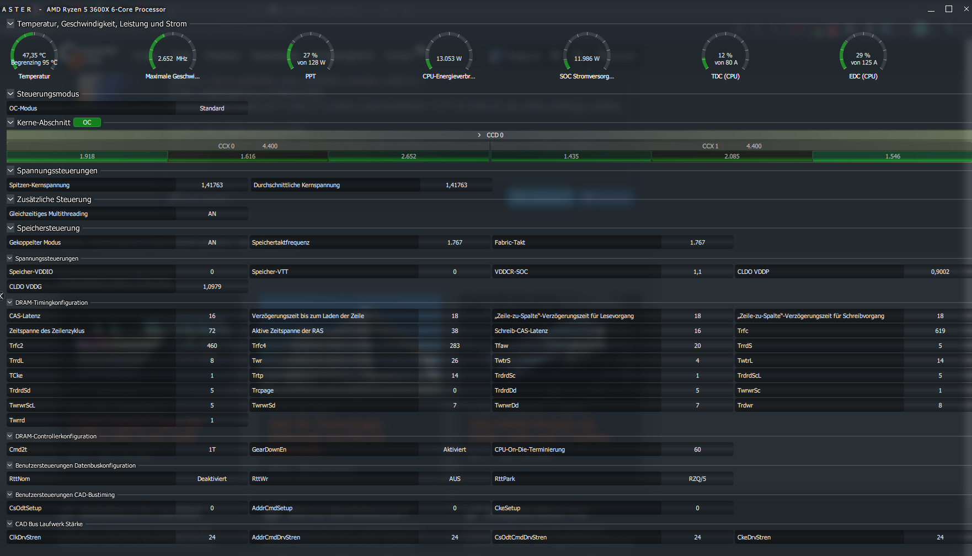Click the TDC (CPU) gauge
The width and height of the screenshot is (972, 556).
coord(725,56)
